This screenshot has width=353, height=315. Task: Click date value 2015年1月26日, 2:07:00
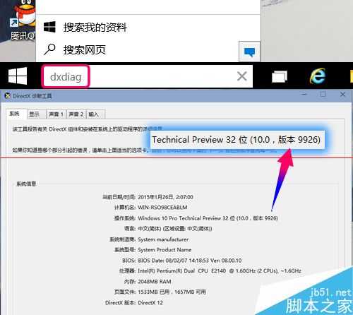coord(165,197)
